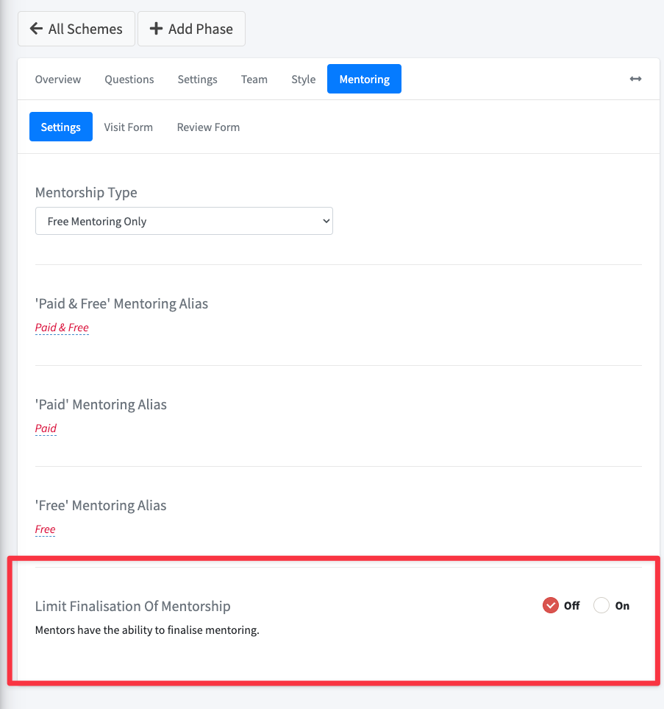The width and height of the screenshot is (664, 709).
Task: Turn On Limit Finalisation Of Mentorship
Action: coord(601,605)
